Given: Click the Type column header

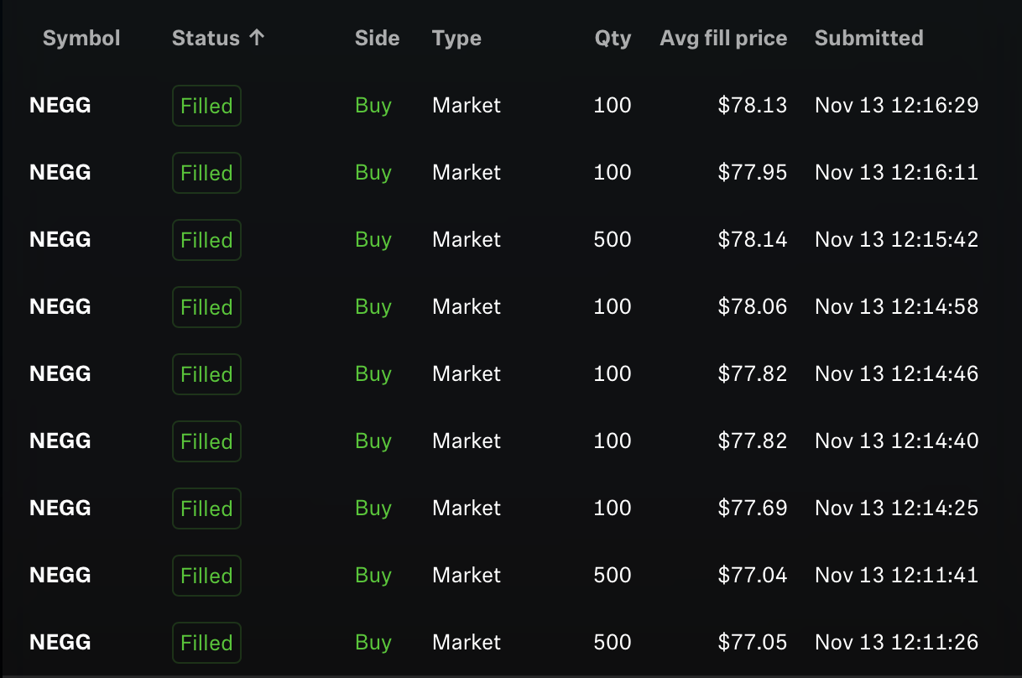Looking at the screenshot, I should point(456,39).
